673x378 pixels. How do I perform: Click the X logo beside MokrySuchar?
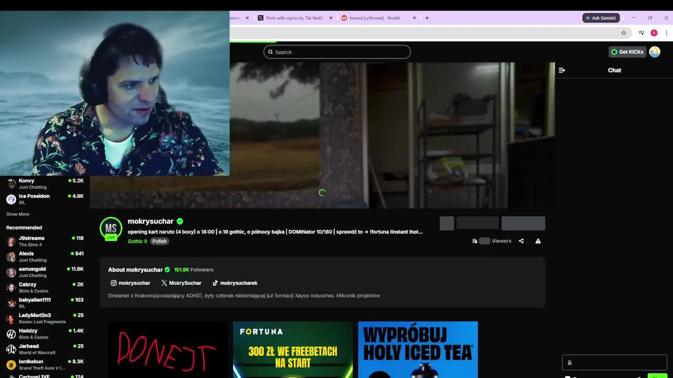coord(164,283)
